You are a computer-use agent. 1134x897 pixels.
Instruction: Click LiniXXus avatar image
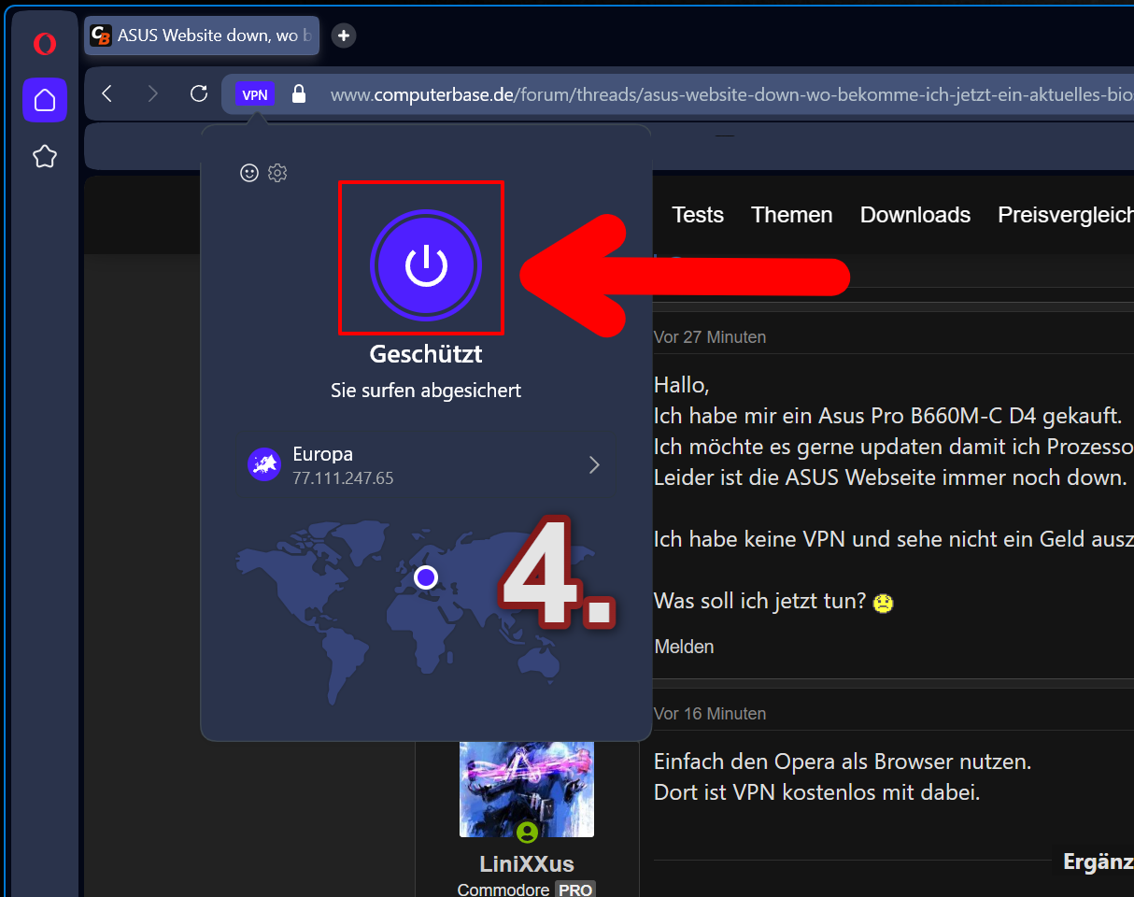click(527, 789)
